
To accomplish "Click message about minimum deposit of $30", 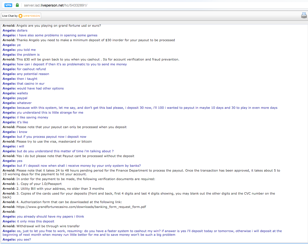I will click(95, 40).
